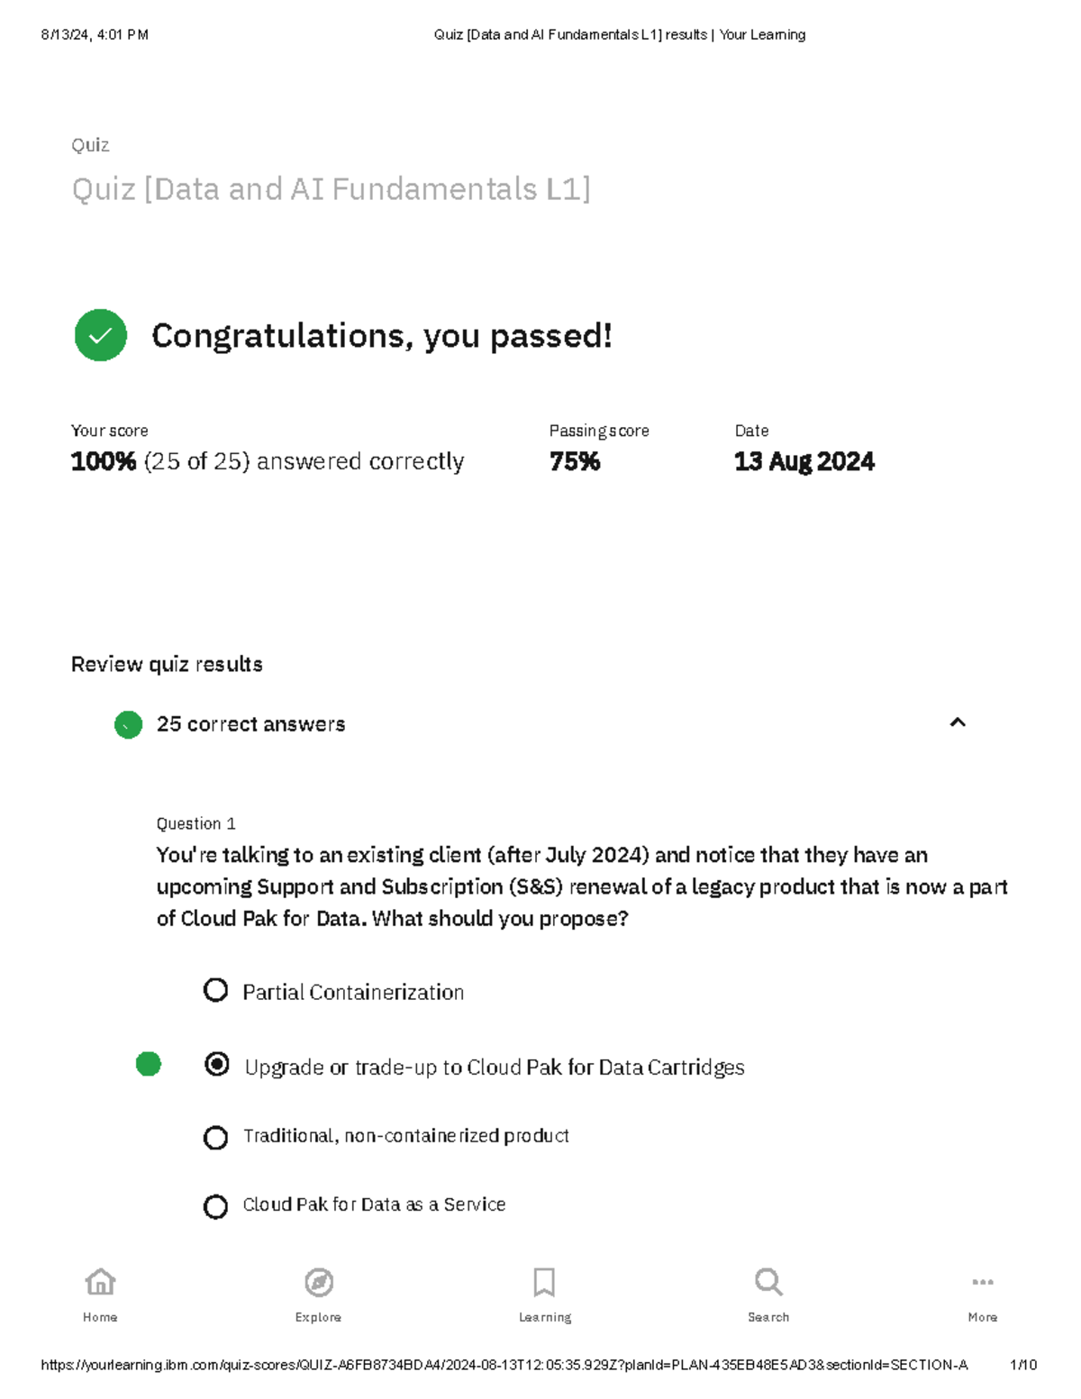Viewport: 1081px width, 1399px height.
Task: Click the green checkmark passed badge
Action: [x=100, y=337]
